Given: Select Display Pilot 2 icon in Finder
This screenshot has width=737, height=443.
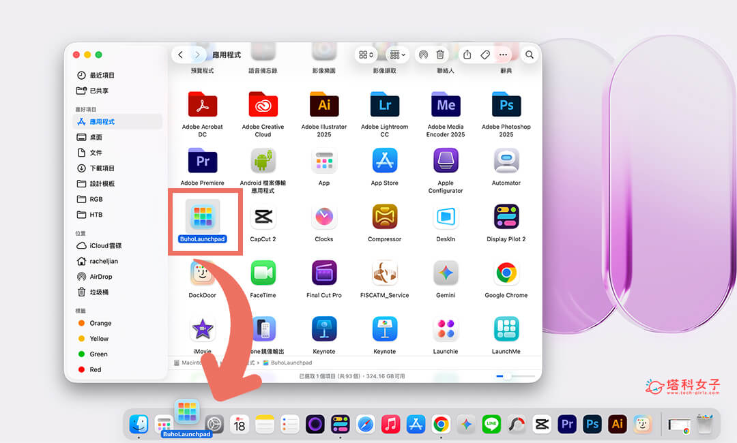Looking at the screenshot, I should tap(506, 216).
